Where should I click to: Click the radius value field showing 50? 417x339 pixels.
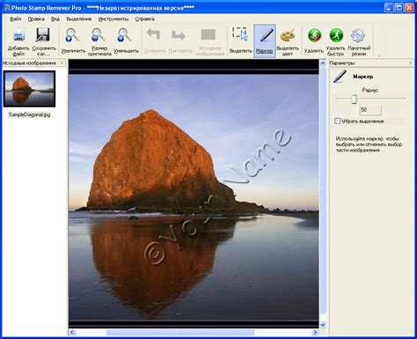tap(370, 110)
